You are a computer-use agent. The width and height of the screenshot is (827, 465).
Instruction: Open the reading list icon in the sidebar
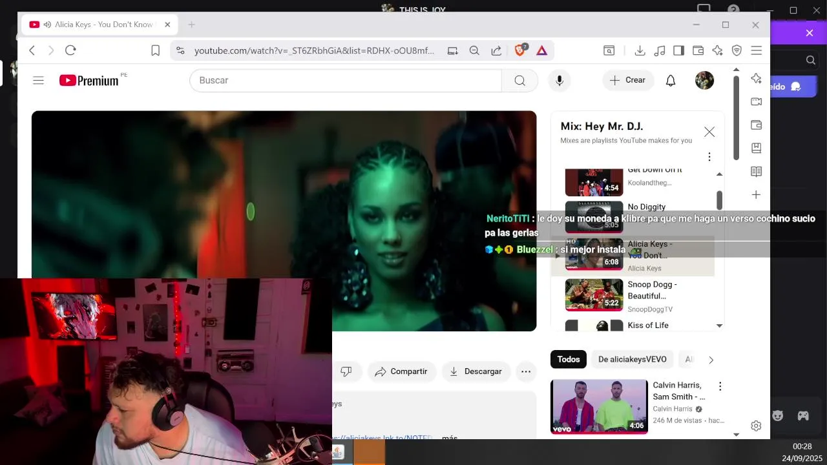pyautogui.click(x=756, y=171)
